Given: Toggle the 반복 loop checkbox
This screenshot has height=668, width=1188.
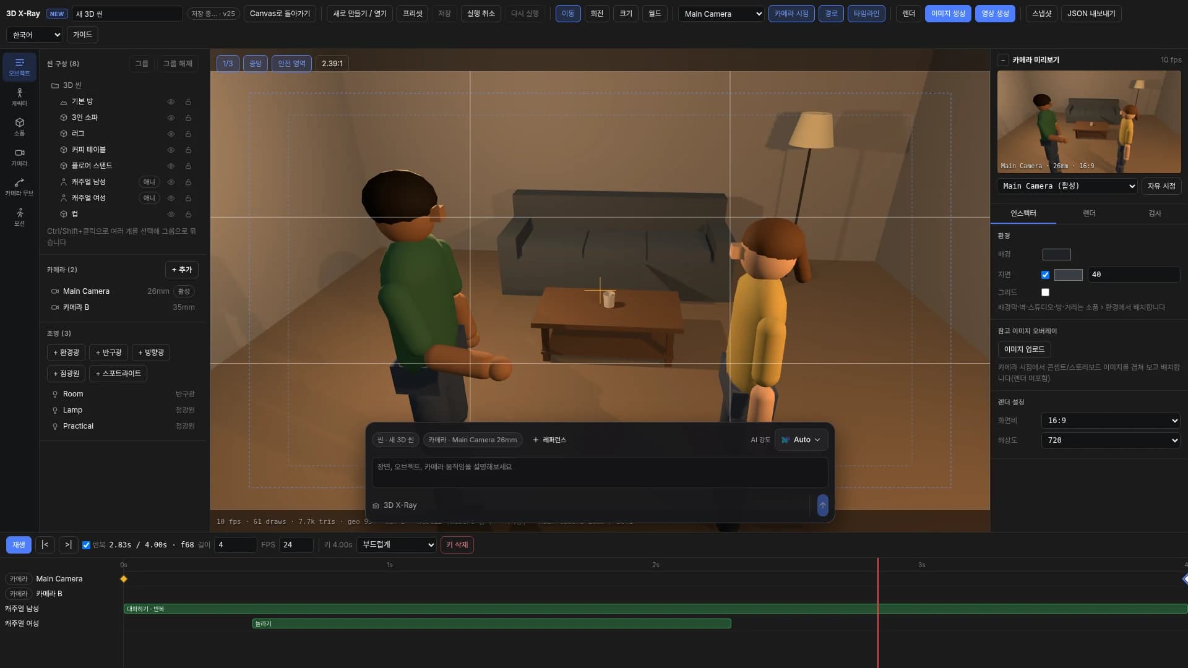Looking at the screenshot, I should 86,545.
